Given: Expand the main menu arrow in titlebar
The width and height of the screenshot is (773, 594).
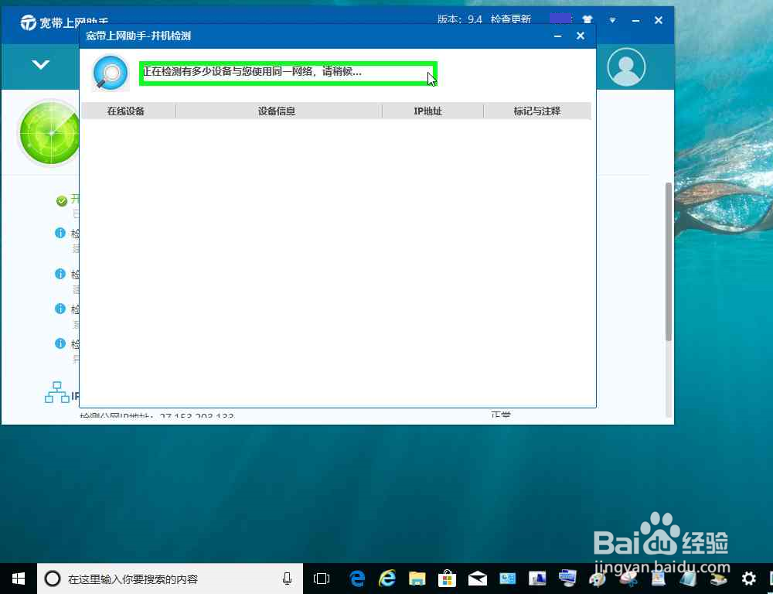Looking at the screenshot, I should (611, 21).
